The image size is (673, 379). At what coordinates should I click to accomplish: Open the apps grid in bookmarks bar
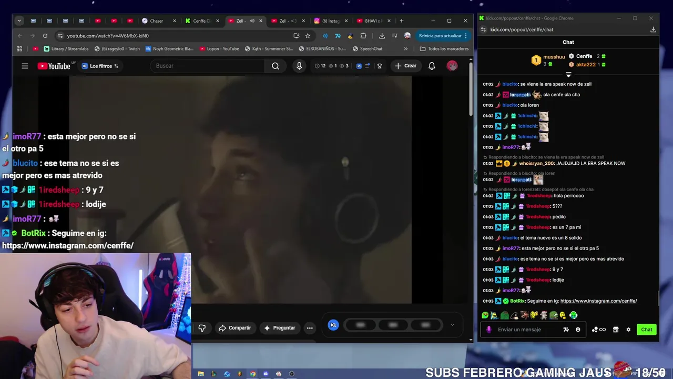point(19,48)
